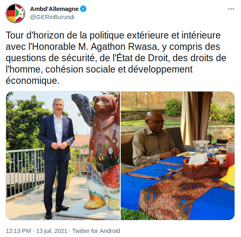241x237 pixels.
Task: Open the three-dot more options menu
Action: point(231,9)
